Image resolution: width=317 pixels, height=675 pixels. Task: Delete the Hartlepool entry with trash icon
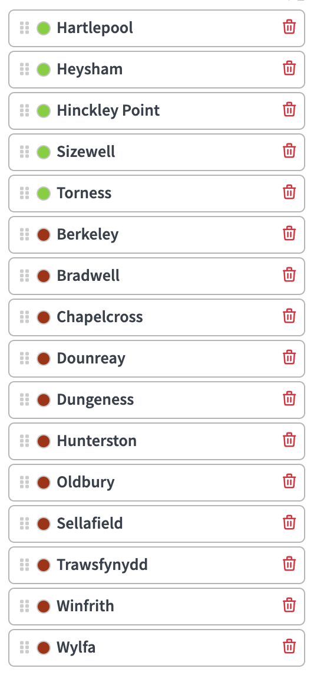coord(289,28)
